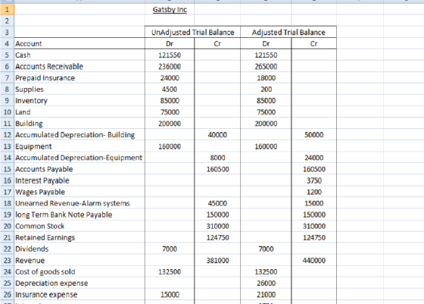424x304 pixels.
Task: Click the 'Land' account cell
Action: click(x=79, y=111)
